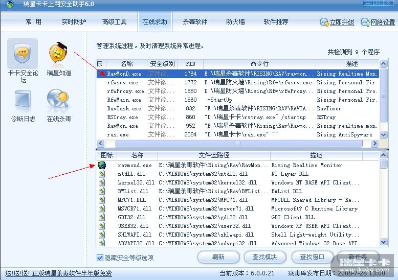Image resolution: width=398 pixels, height=280 pixels.
Task: Click the module icon beside ntdll.dll
Action: (x=102, y=174)
